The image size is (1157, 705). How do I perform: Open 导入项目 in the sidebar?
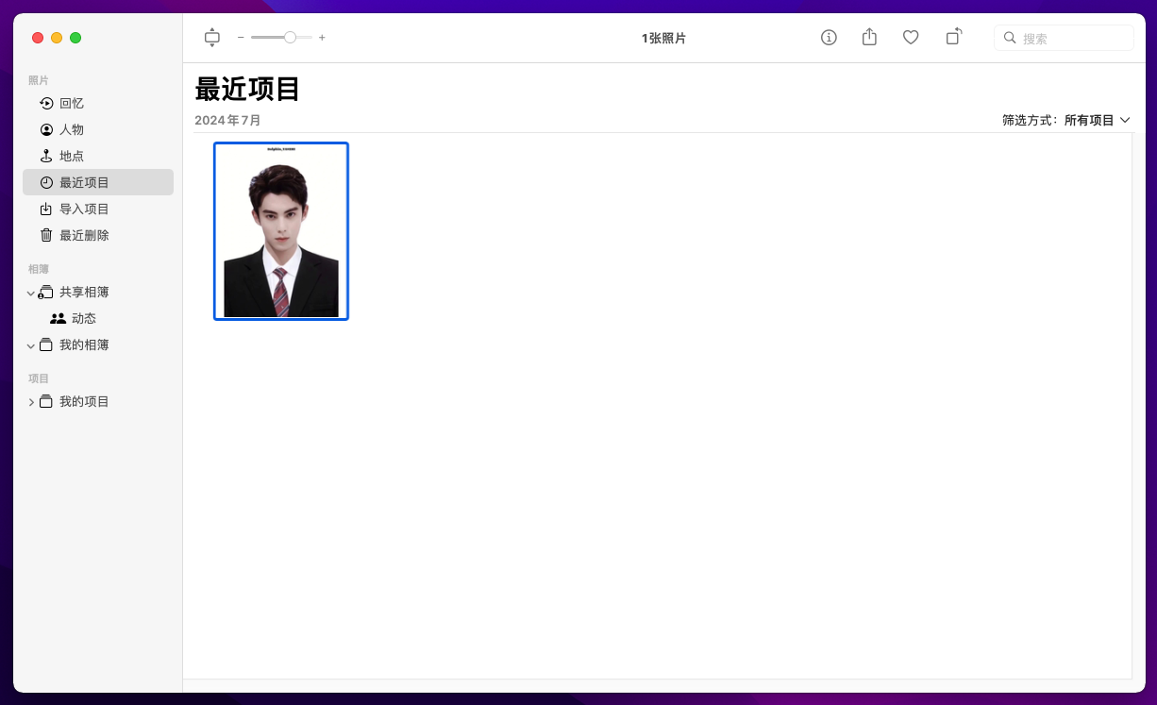pyautogui.click(x=84, y=210)
